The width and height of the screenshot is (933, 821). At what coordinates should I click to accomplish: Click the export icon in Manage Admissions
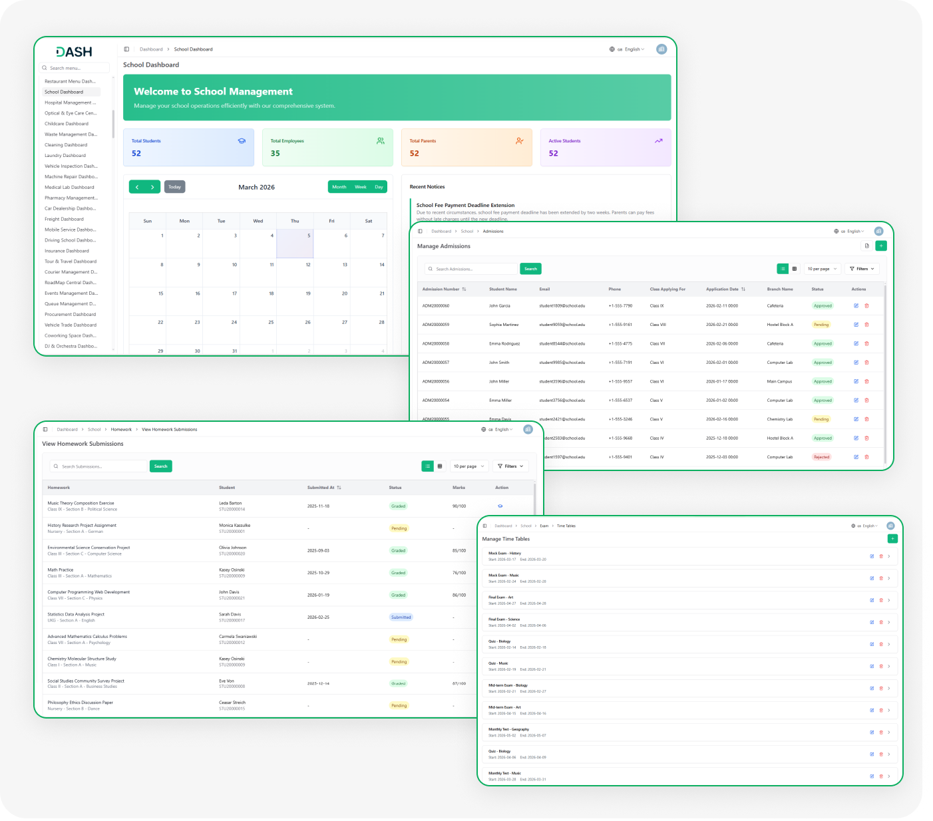(866, 246)
